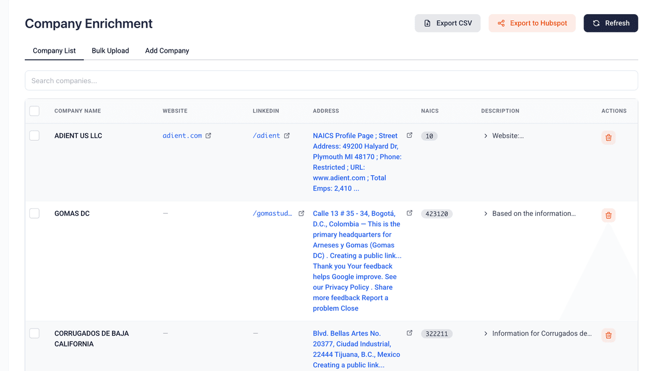Delete CORRUGADOS DE BAJA CALIFORNIA with trash icon
Viewport: 653px width, 371px height.
608,335
